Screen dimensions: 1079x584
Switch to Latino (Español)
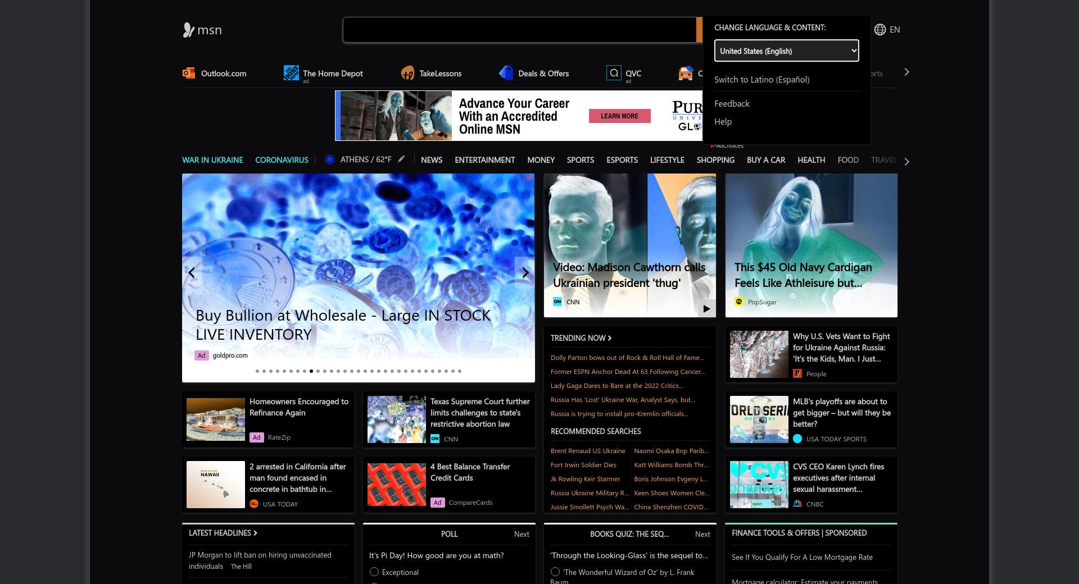point(762,80)
